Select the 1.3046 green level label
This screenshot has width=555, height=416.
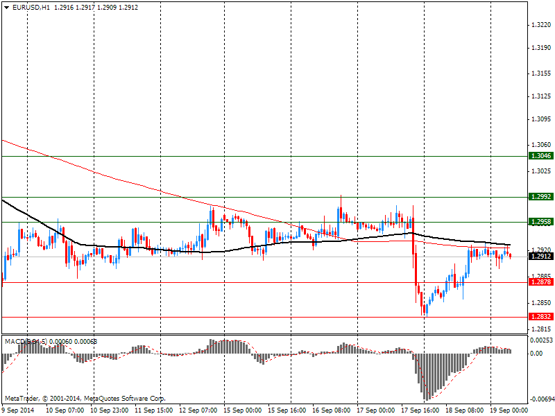[x=541, y=155]
